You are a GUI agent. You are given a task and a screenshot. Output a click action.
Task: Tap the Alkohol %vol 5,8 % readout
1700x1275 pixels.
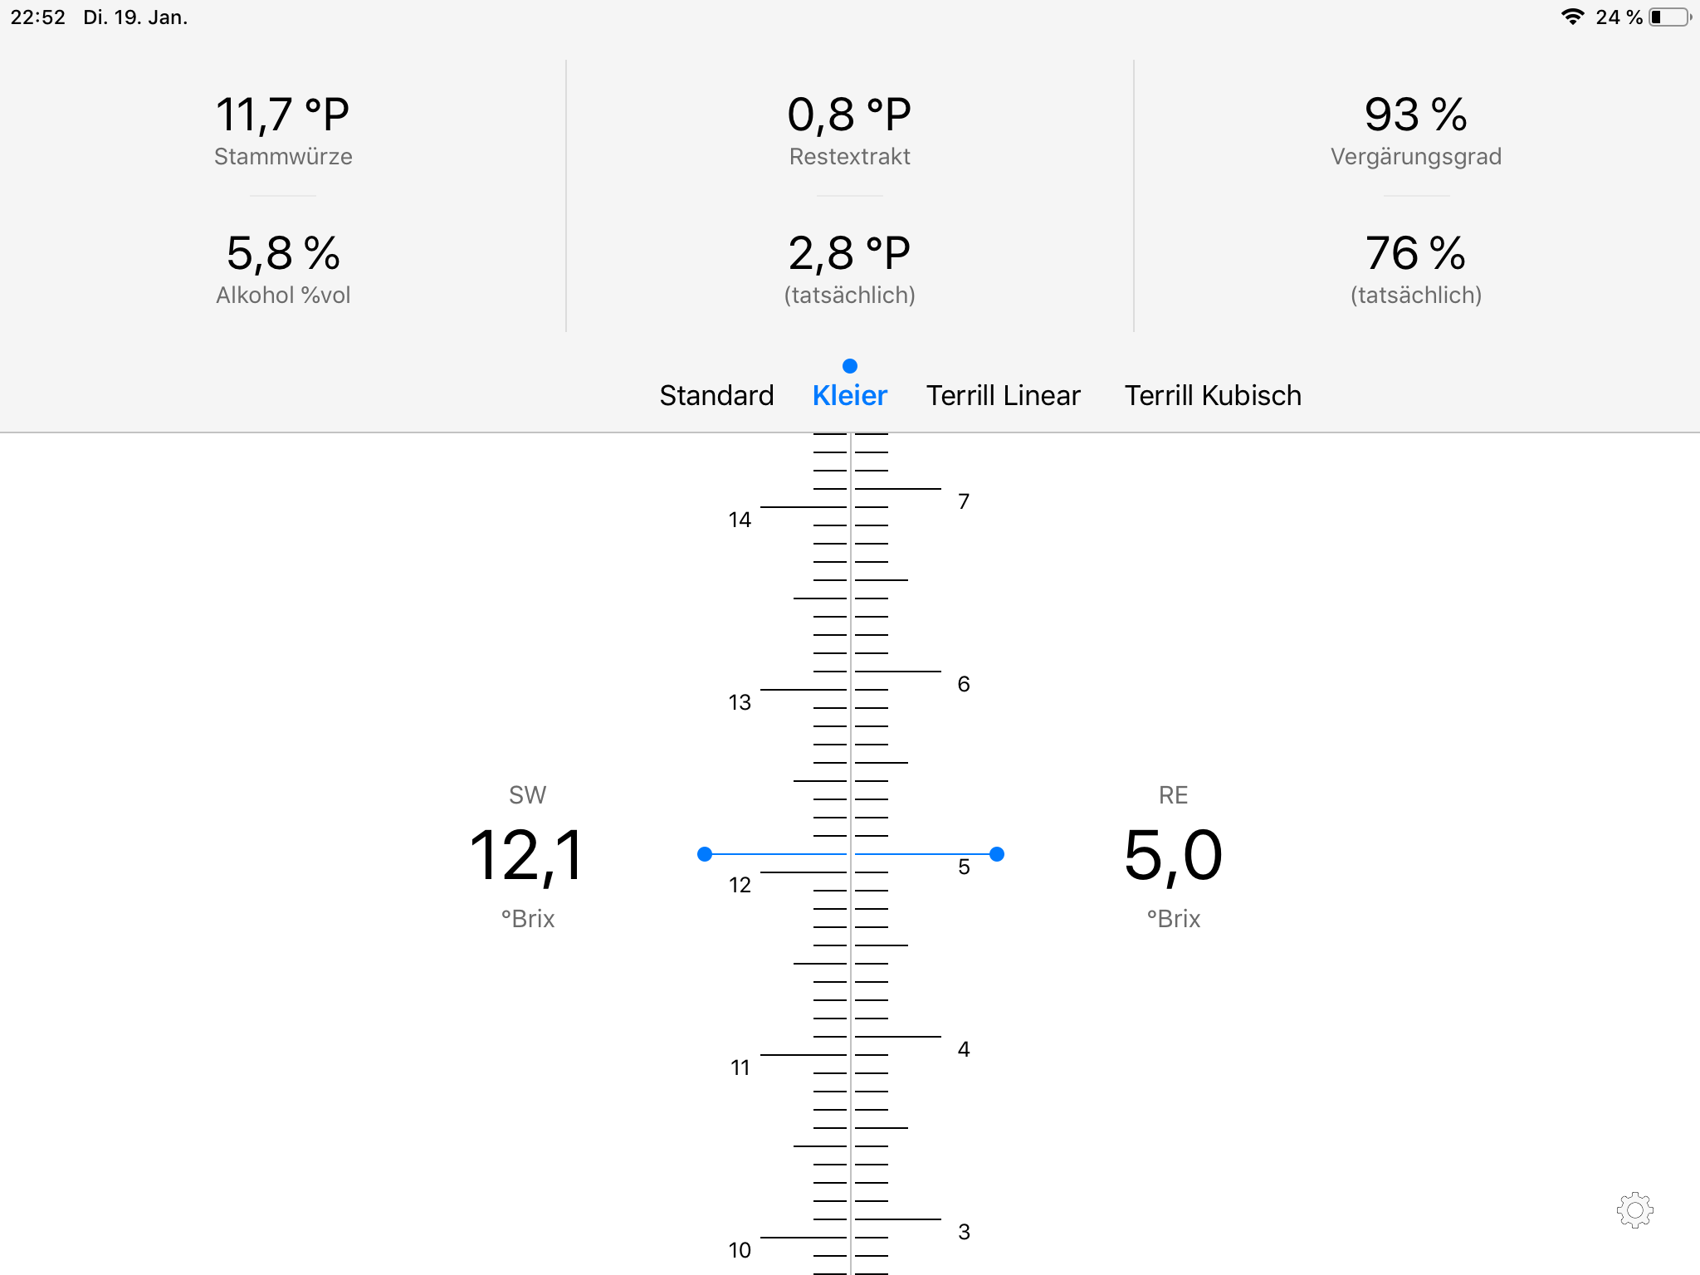pos(283,253)
